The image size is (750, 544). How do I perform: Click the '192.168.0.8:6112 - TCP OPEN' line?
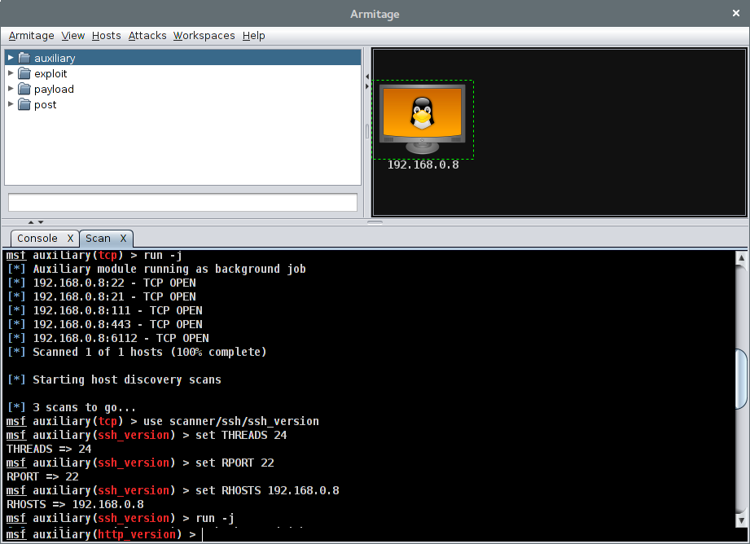[108, 338]
